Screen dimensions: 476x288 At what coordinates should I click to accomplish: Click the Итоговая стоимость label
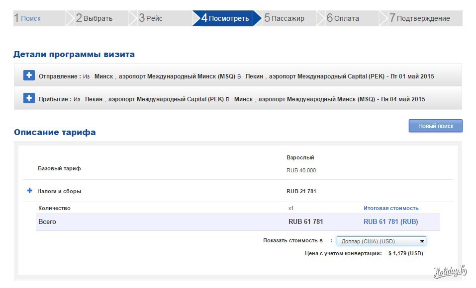click(391, 208)
